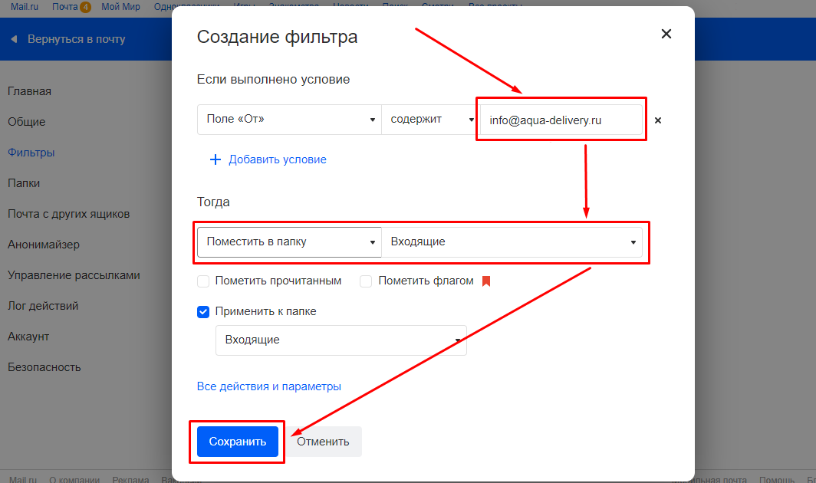Viewport: 816px width, 483px height.
Task: Expand the содержит condition dropdown
Action: tap(429, 120)
